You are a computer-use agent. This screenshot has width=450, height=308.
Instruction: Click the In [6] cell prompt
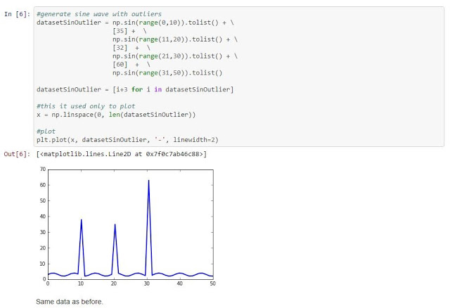pyautogui.click(x=17, y=14)
